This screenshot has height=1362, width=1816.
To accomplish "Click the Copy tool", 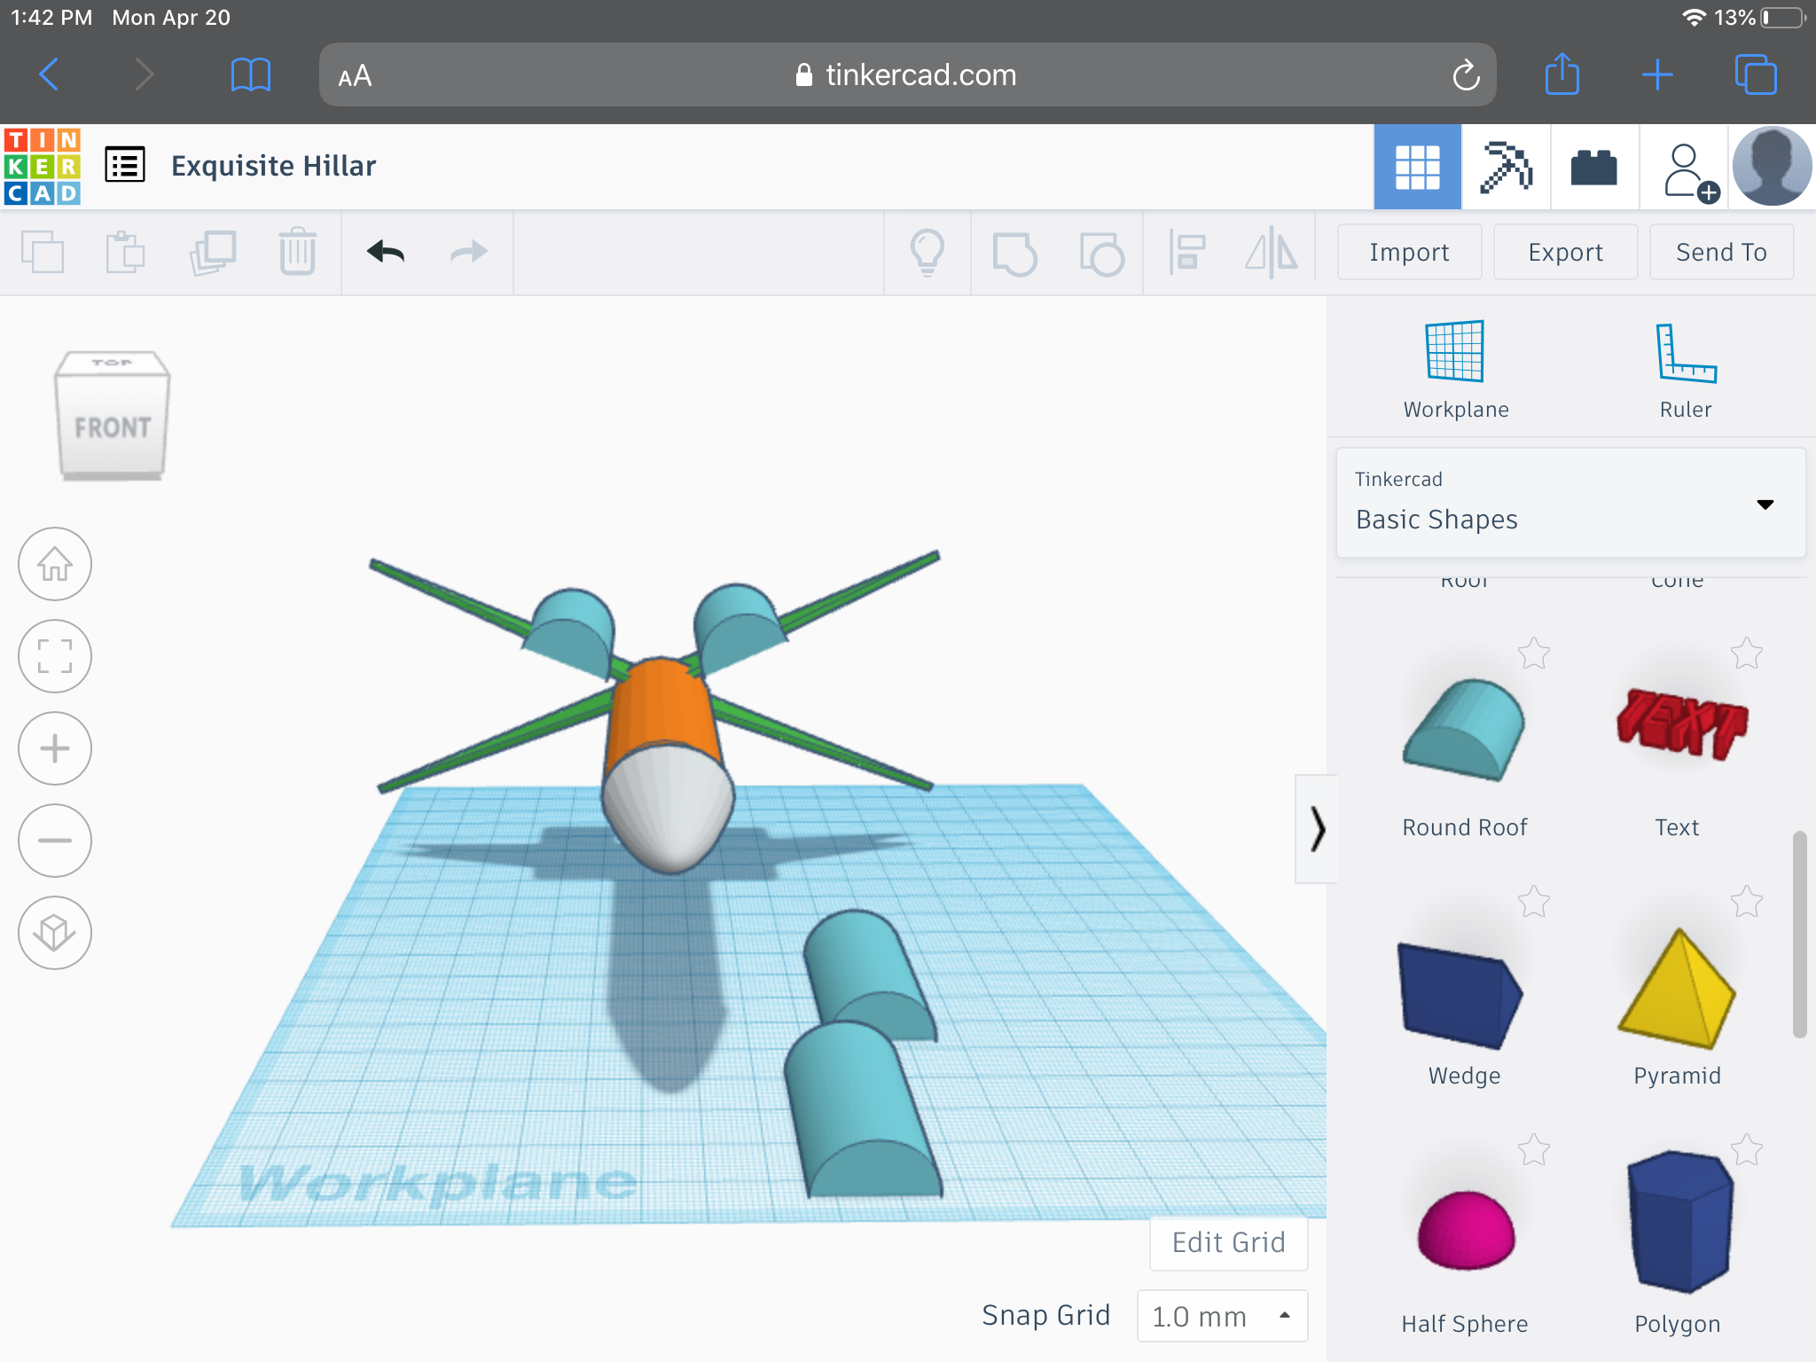I will coord(43,253).
